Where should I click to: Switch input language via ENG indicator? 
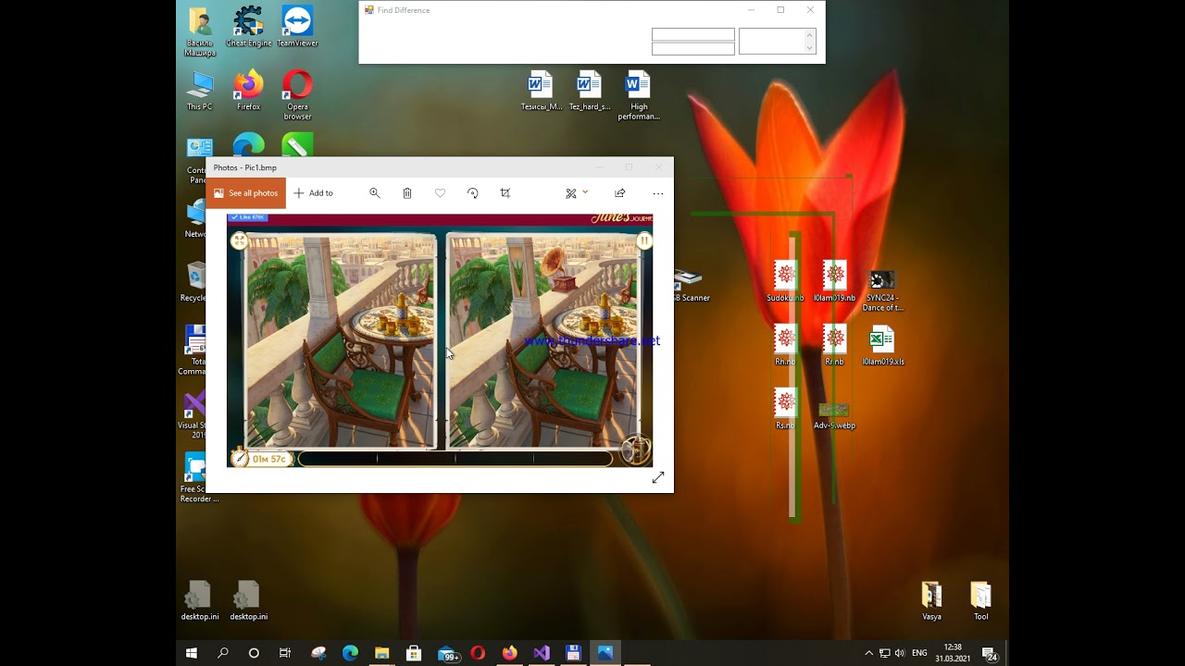[919, 653]
